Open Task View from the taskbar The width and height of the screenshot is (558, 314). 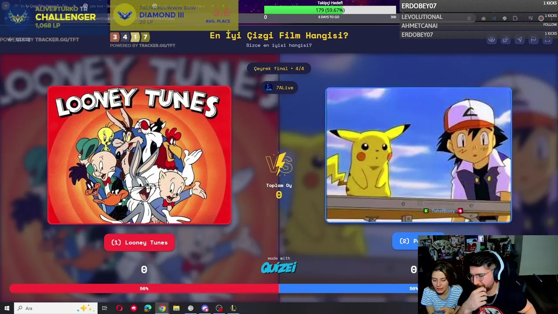tap(105, 308)
